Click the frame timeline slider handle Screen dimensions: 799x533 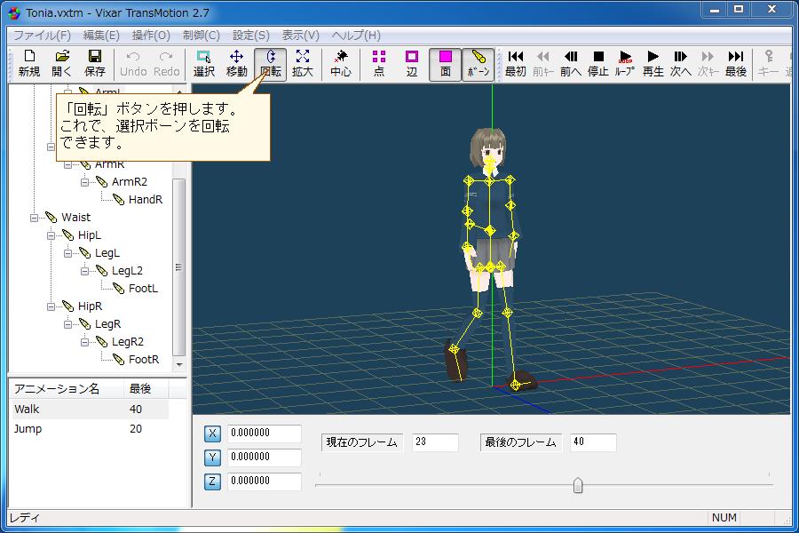578,483
